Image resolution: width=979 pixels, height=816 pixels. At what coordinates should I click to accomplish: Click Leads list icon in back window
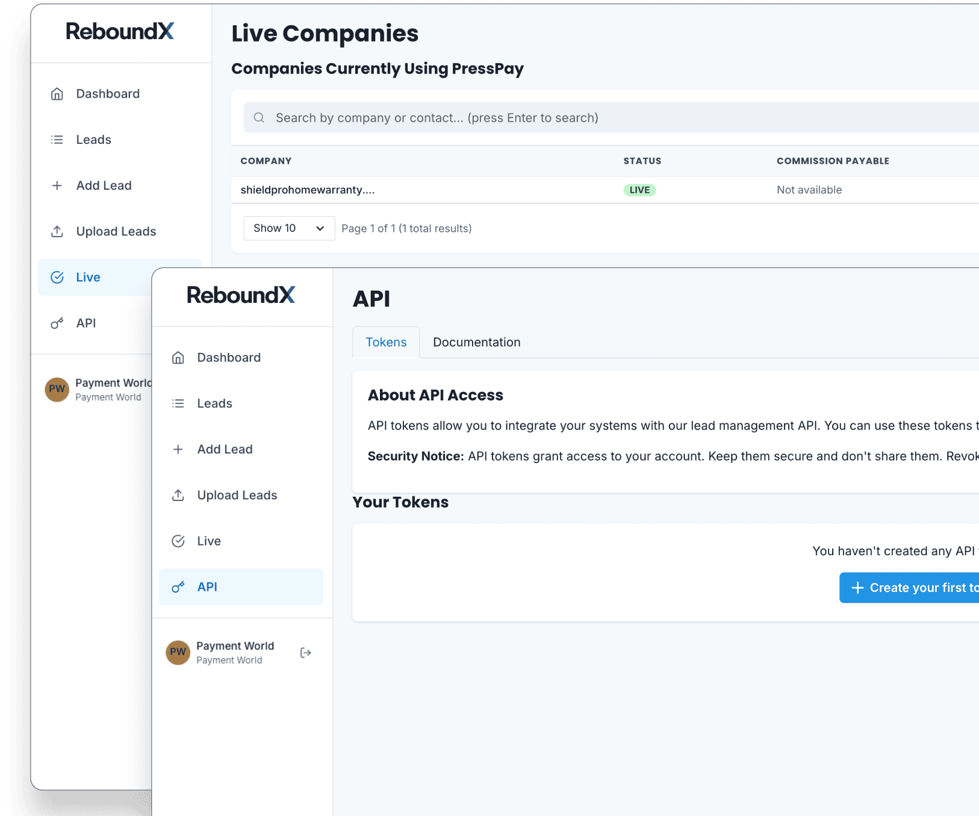click(57, 140)
